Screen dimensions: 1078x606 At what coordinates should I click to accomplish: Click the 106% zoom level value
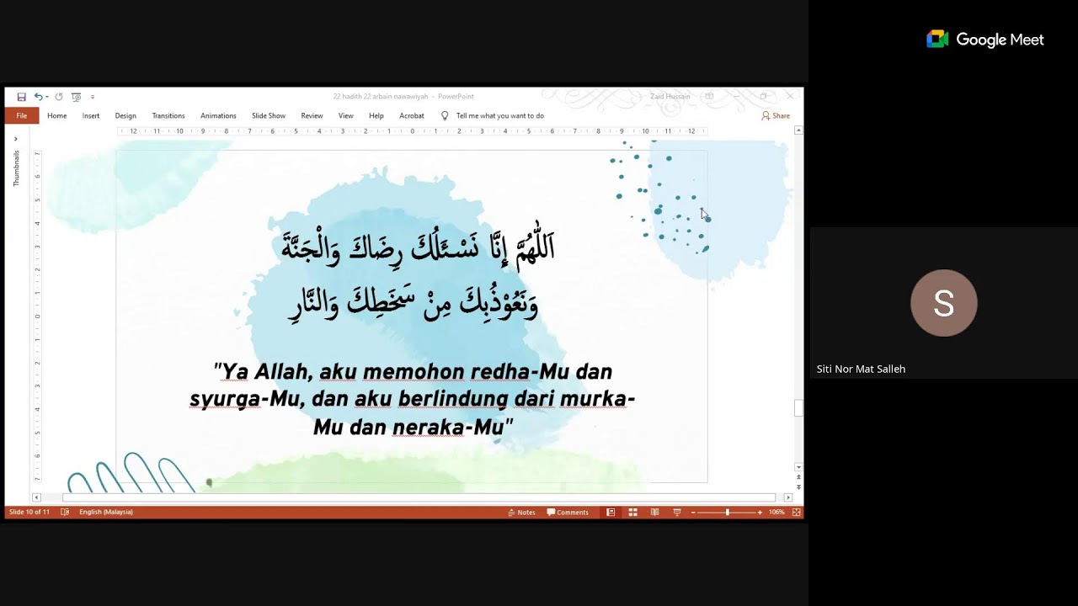776,513
